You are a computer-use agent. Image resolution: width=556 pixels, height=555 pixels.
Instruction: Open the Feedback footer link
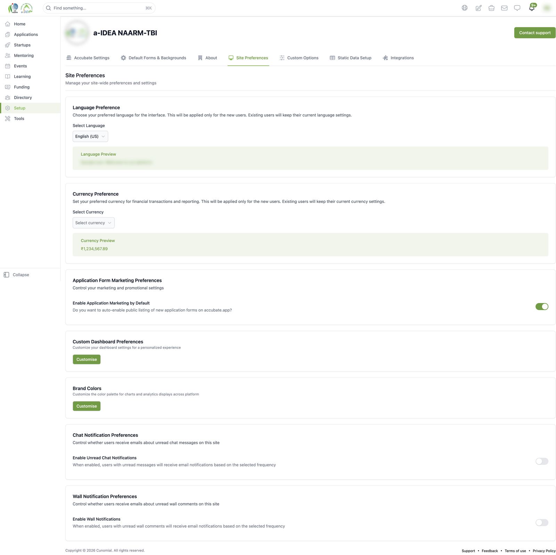coord(490,551)
